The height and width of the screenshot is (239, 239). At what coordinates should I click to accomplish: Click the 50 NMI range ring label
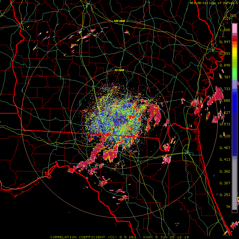119,70
